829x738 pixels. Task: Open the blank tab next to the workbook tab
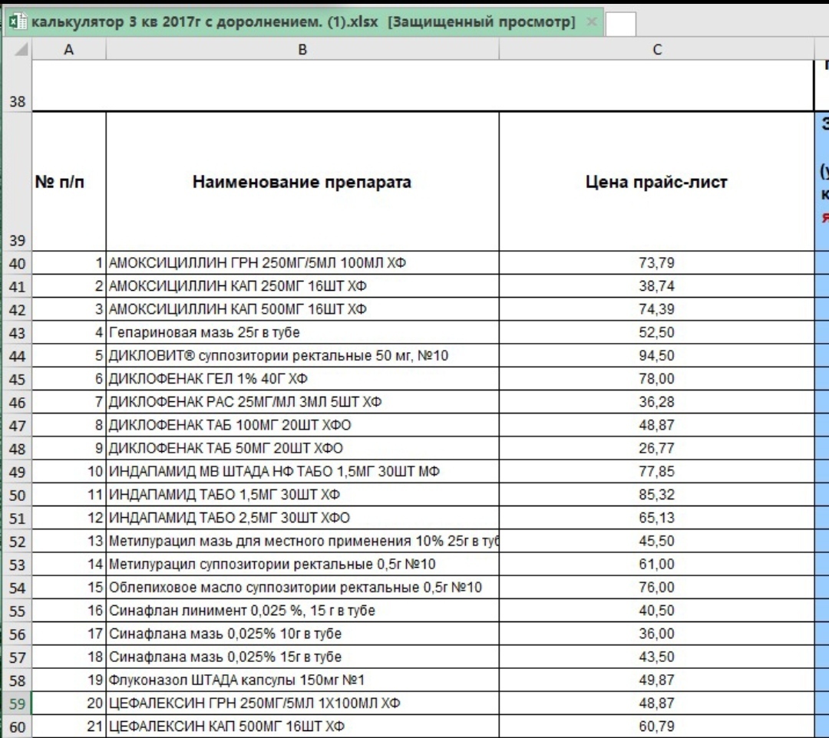620,24
